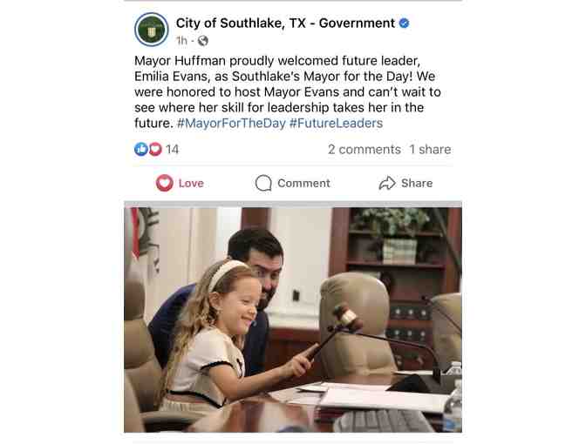Open the #FutureLeaders hashtag

(336, 123)
